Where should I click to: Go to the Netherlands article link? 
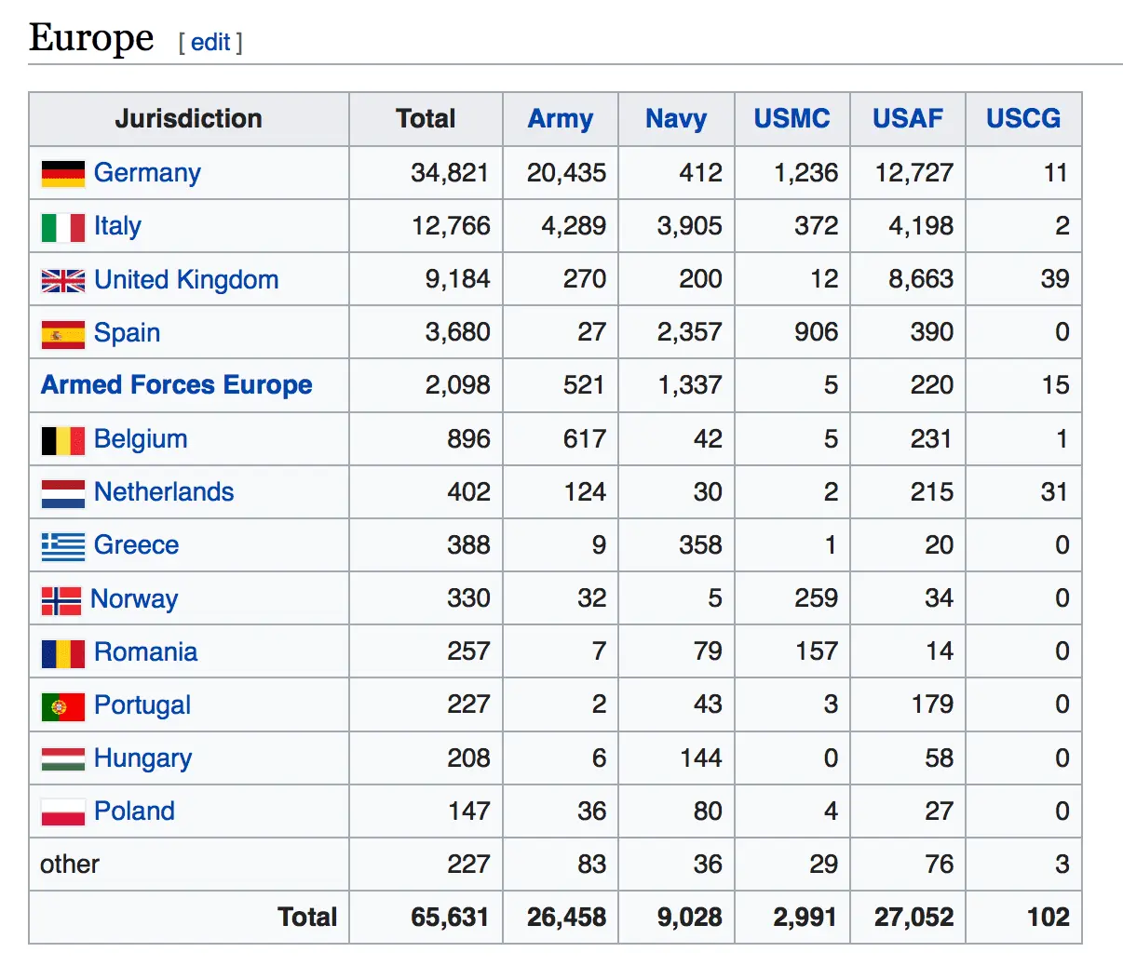pyautogui.click(x=164, y=491)
